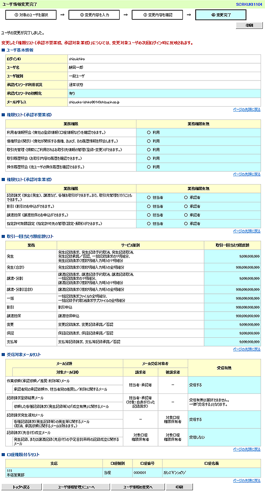
Task: Click the 受信対象メールリスト section heading
Action: point(24,354)
